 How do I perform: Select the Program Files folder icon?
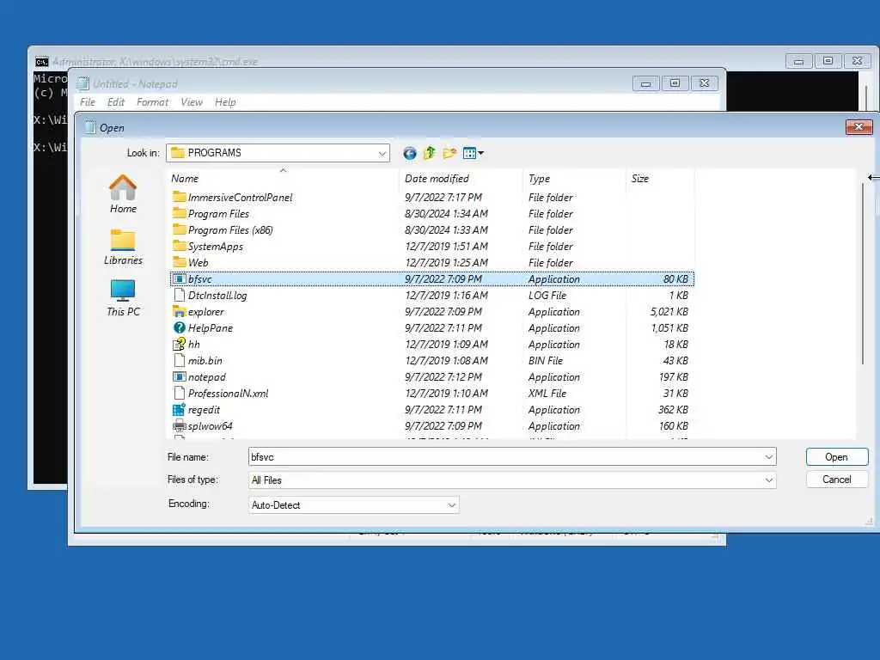pyautogui.click(x=179, y=213)
